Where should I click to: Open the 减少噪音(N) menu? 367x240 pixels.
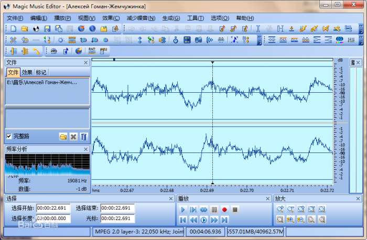(141, 18)
